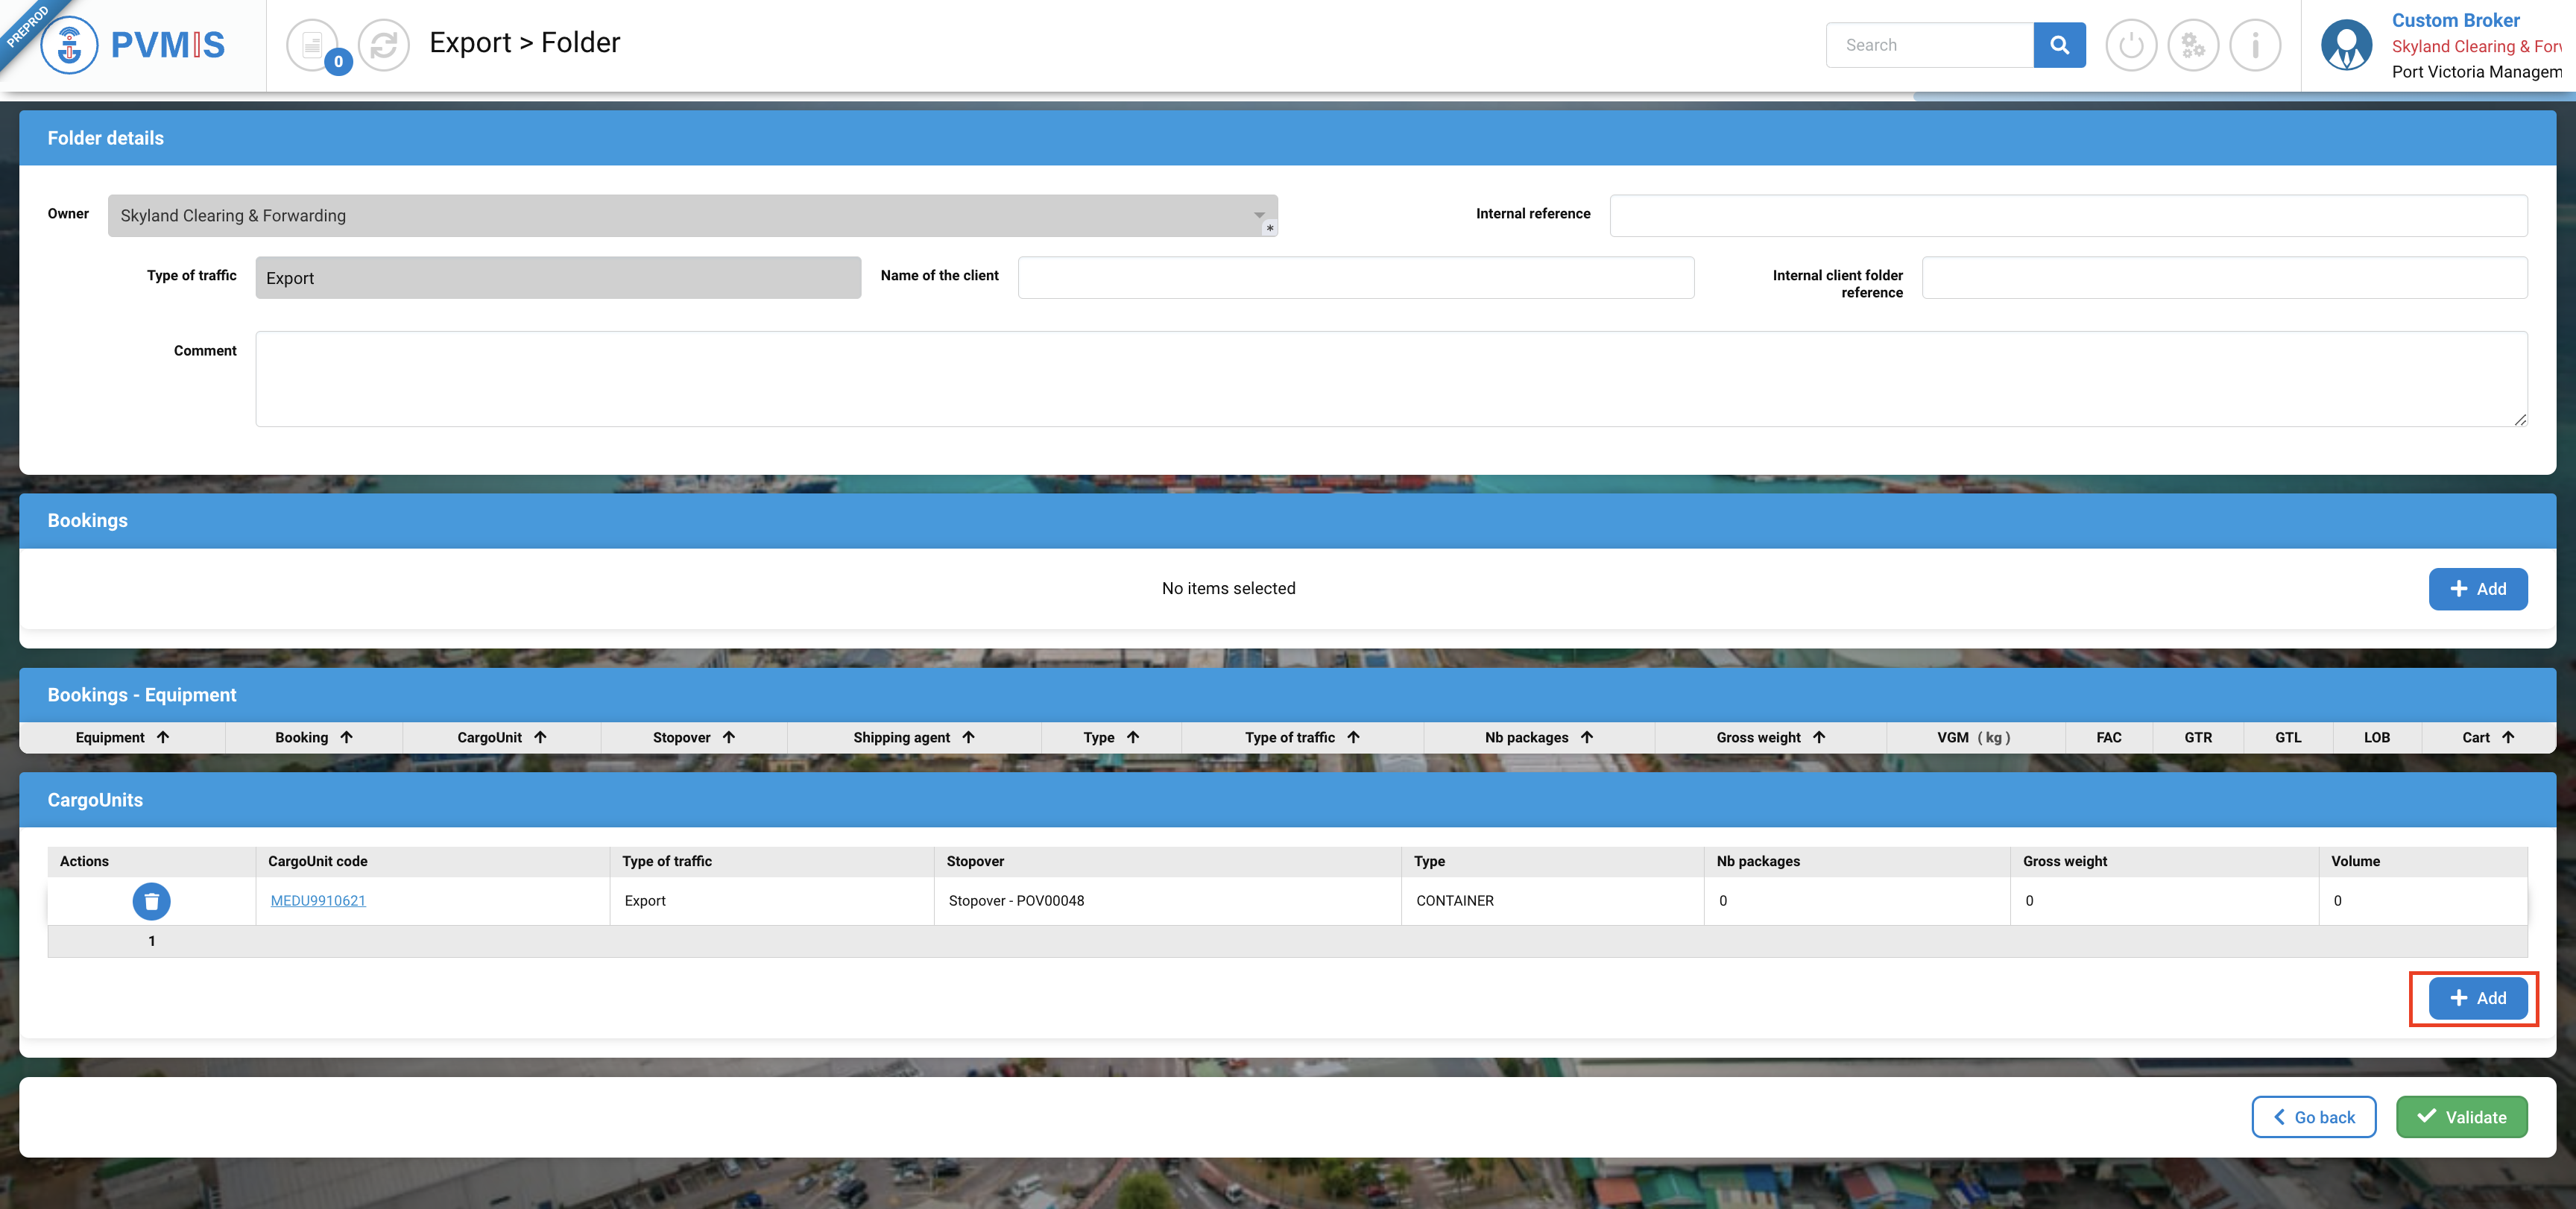
Task: Delete cargo unit MEDU9910621 with trash icon
Action: click(151, 901)
